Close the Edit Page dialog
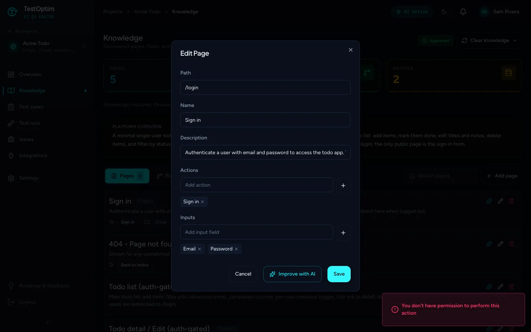Screen dimensions: 531x332 click(x=351, y=50)
